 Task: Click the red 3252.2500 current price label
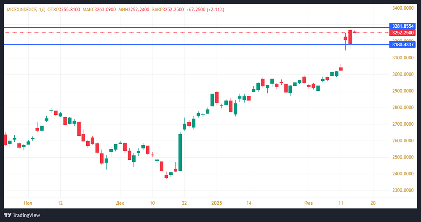(403, 32)
